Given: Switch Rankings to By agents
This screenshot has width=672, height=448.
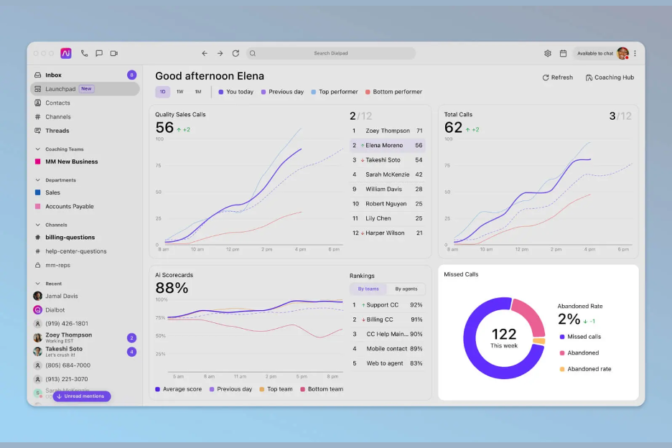Looking at the screenshot, I should [406, 289].
